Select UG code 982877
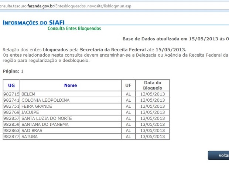Screen dimensions: 229x172 point(11,136)
